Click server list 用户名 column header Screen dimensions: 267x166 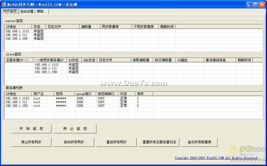click(43, 94)
